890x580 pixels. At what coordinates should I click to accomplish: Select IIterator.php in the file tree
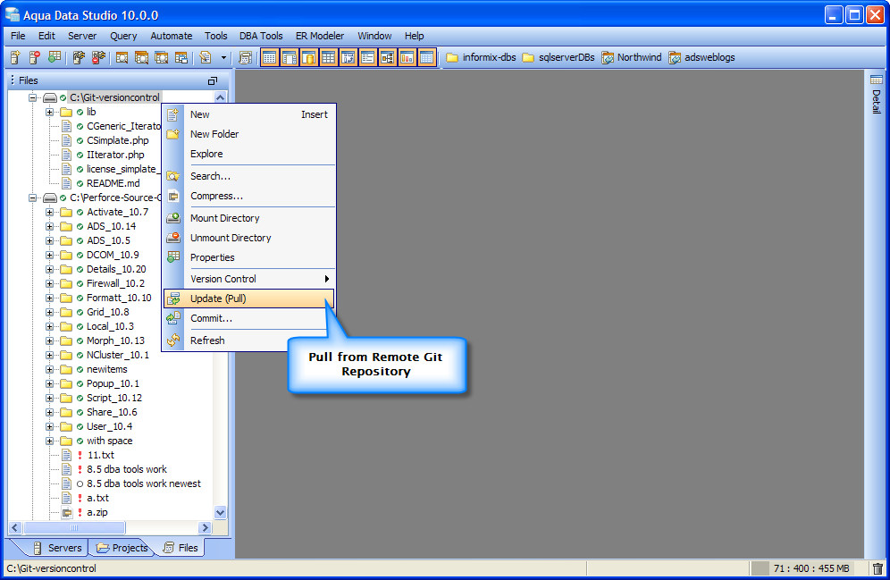click(115, 155)
